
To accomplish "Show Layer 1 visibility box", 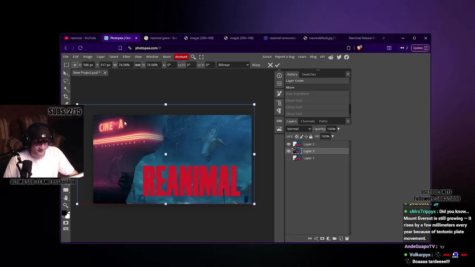I will 289,158.
